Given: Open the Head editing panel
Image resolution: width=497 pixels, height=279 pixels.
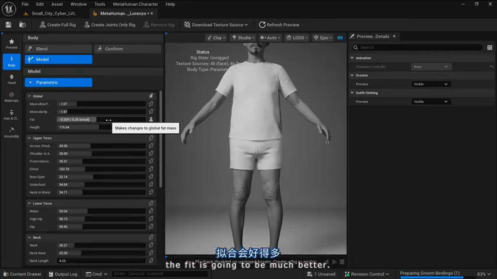Looking at the screenshot, I should (11, 79).
